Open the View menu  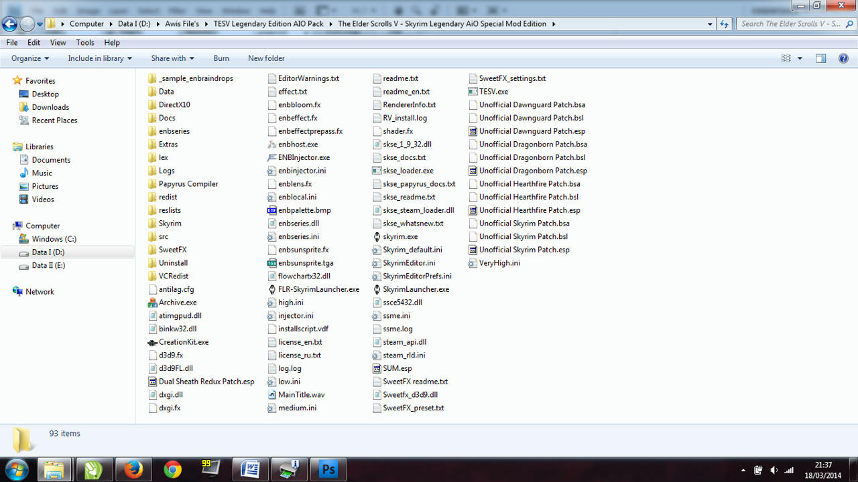tap(58, 42)
